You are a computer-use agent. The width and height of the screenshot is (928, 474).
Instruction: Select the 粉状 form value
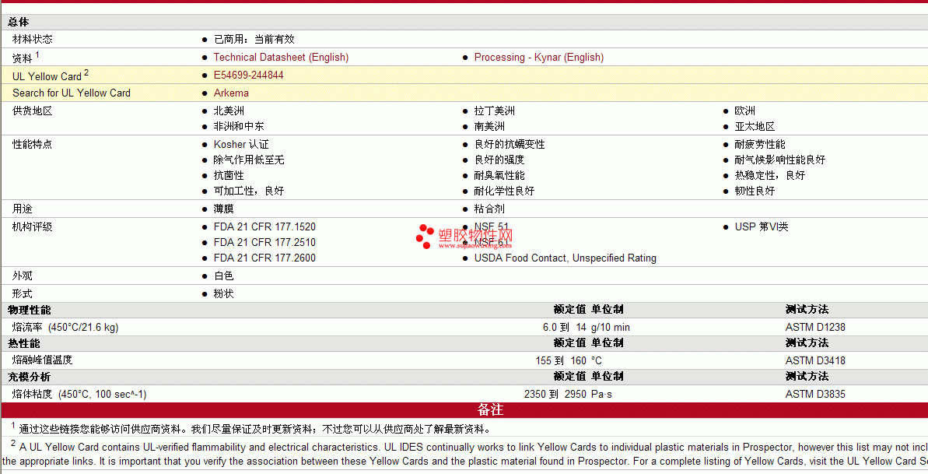(224, 293)
